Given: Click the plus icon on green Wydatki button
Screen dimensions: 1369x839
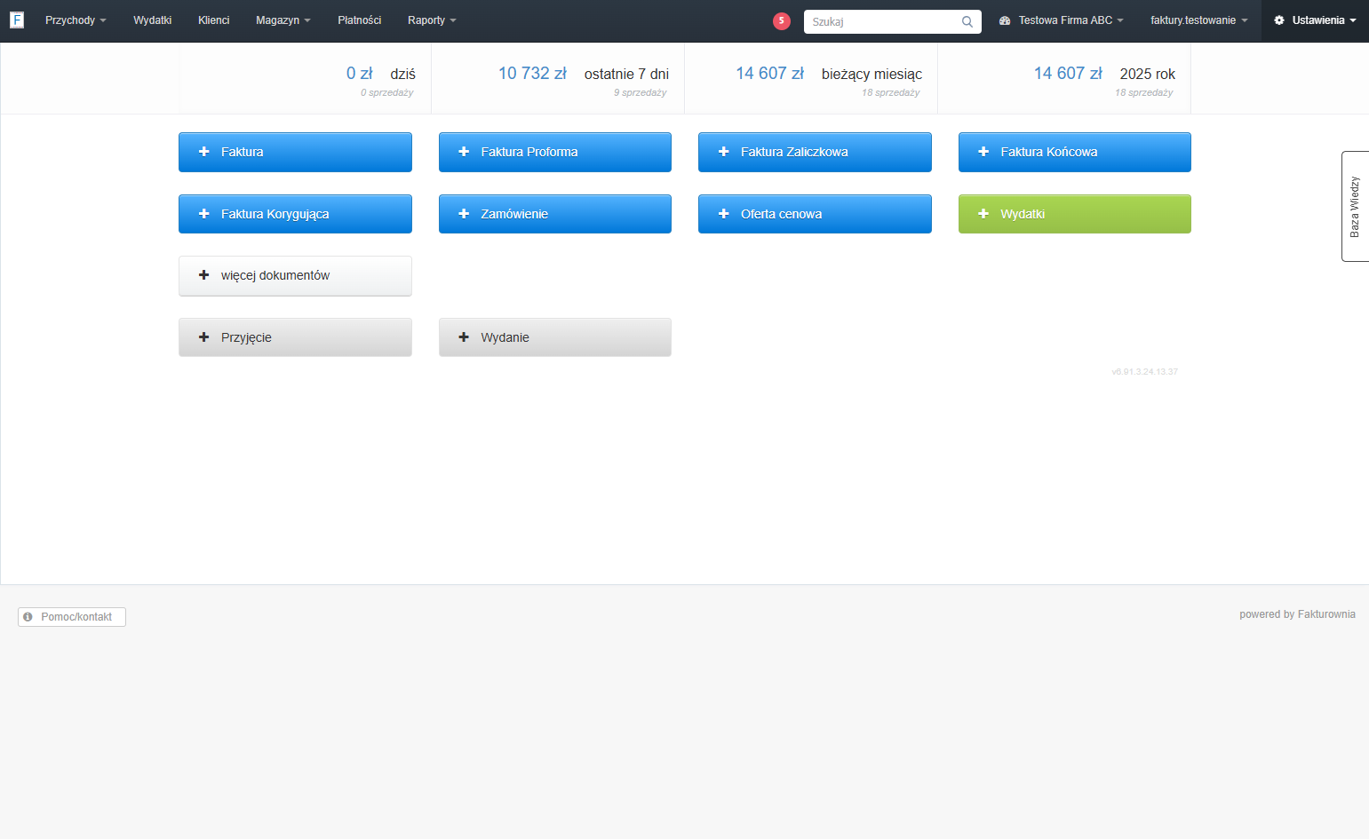Looking at the screenshot, I should pyautogui.click(x=983, y=214).
